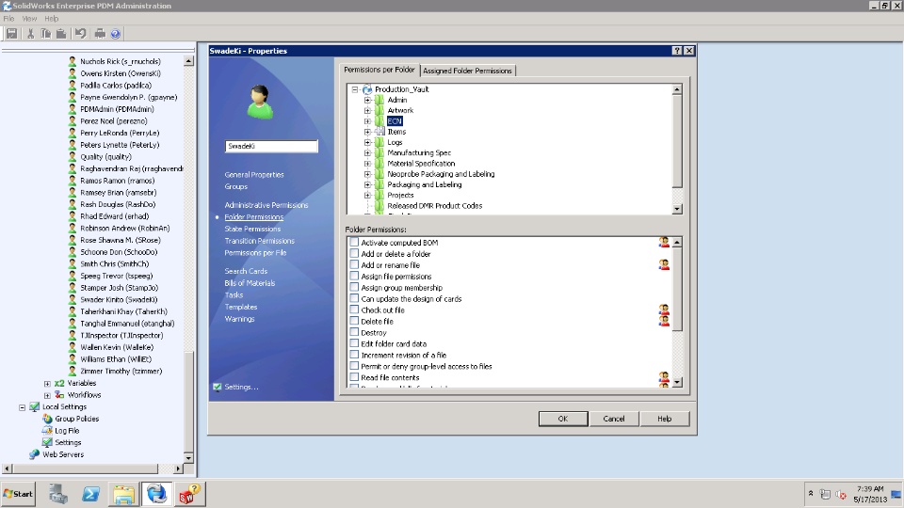Switch to Permissions per Folder tab
Viewport: 904px width, 508px height.
379,69
